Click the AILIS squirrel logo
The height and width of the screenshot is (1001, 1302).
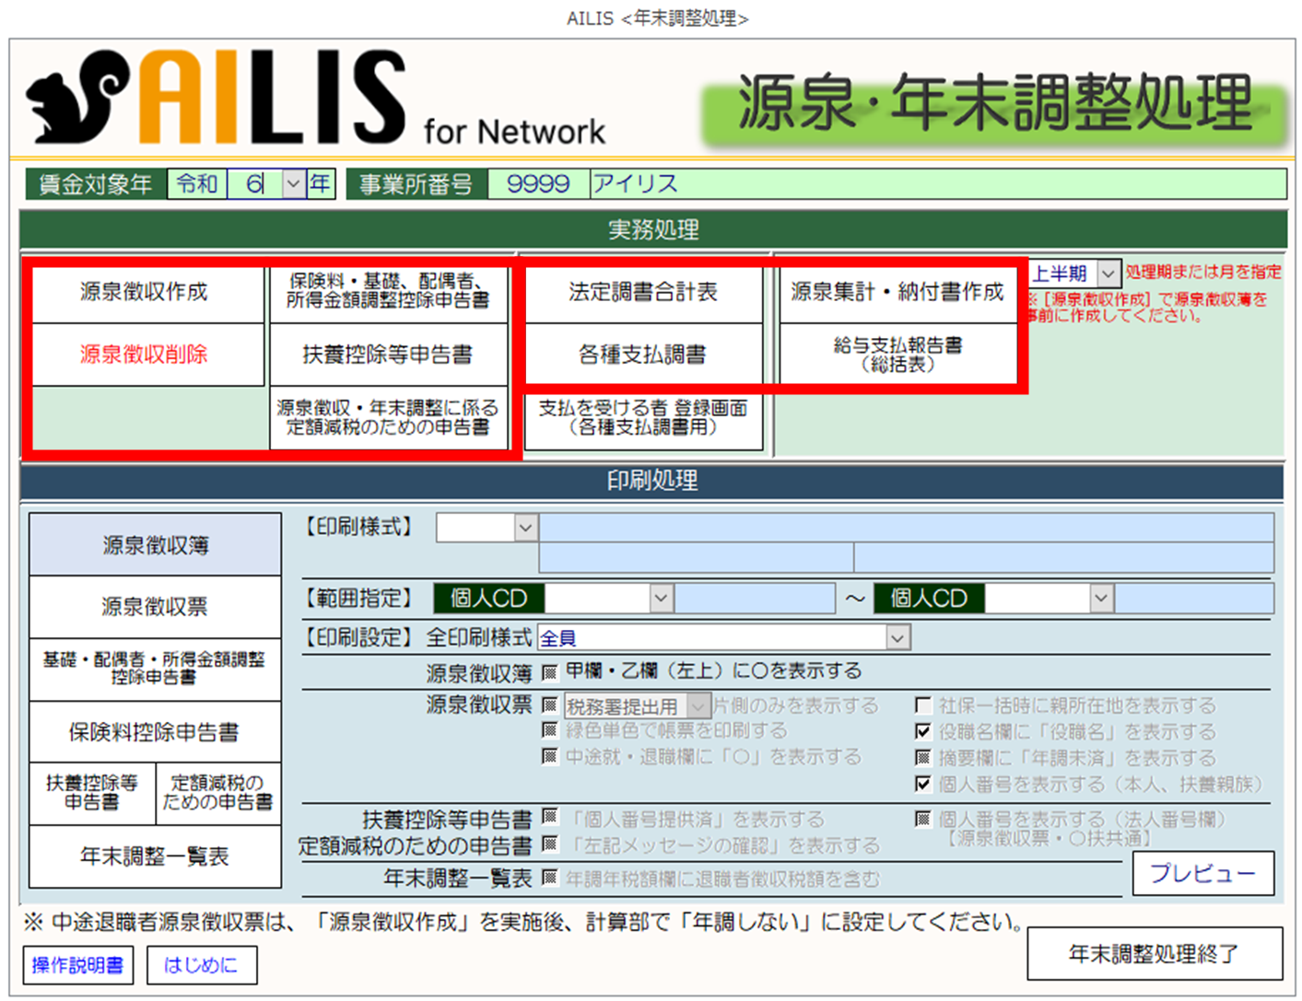coord(78,99)
